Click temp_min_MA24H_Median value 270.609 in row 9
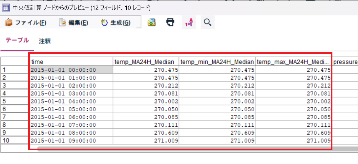The image size is (358, 164). click(217, 132)
